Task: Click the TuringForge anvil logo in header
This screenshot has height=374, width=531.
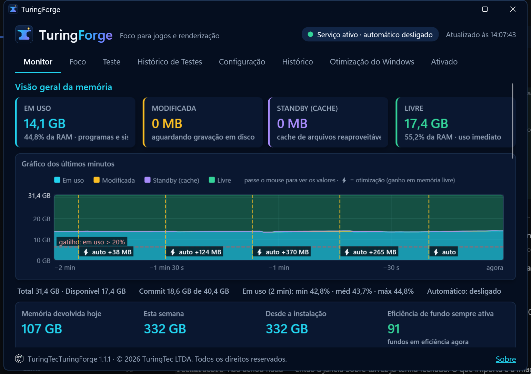Action: (24, 34)
